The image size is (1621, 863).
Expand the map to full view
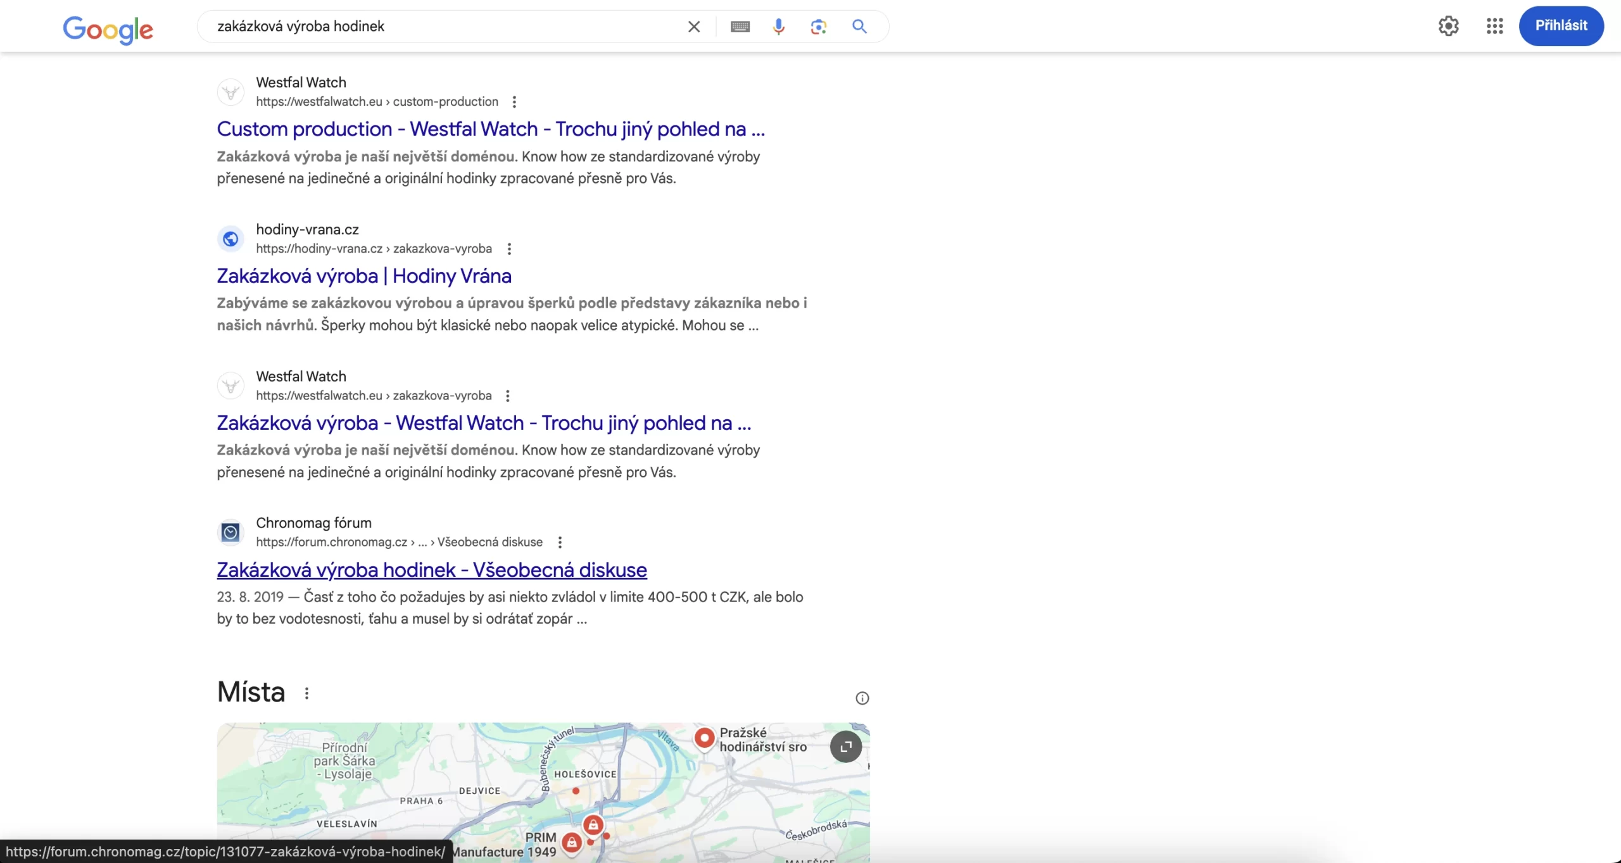point(845,747)
